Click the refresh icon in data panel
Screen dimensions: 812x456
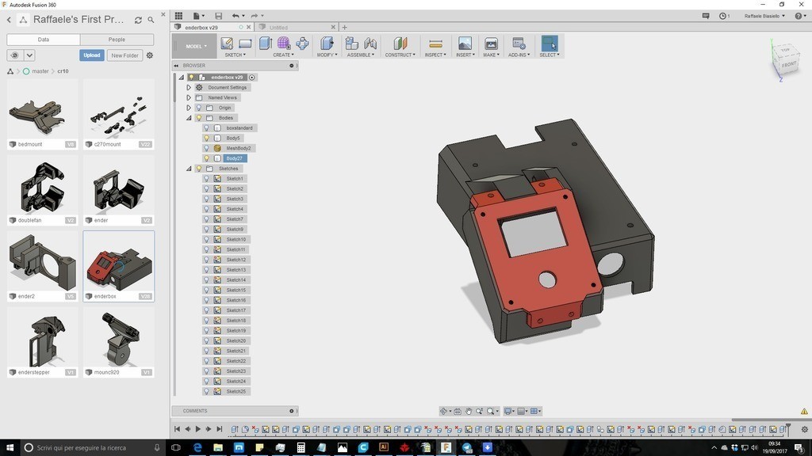point(138,20)
